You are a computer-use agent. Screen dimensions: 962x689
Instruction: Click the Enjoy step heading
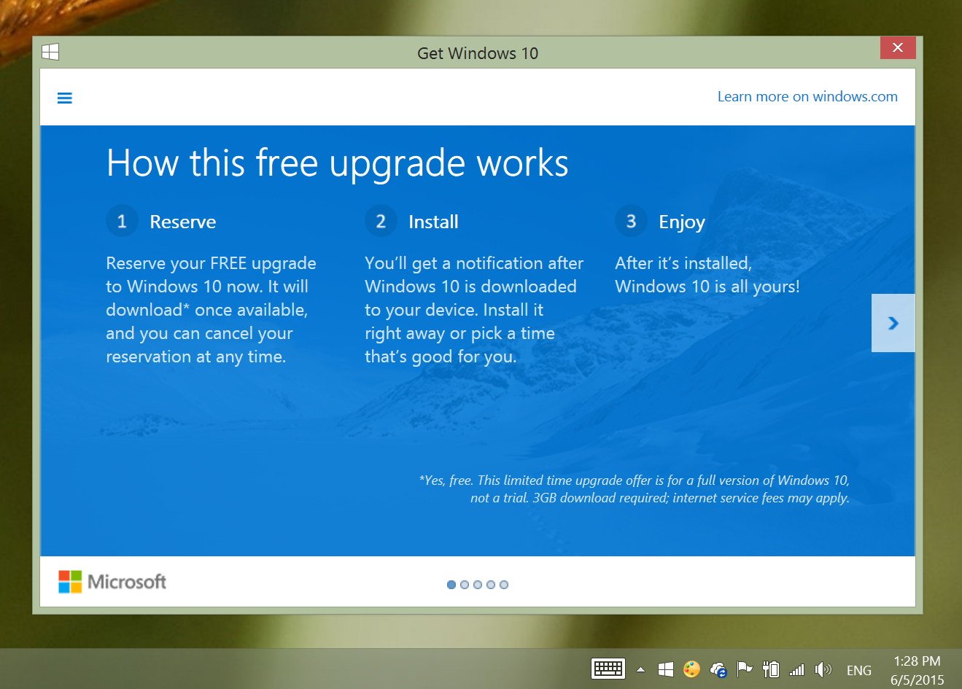(682, 222)
